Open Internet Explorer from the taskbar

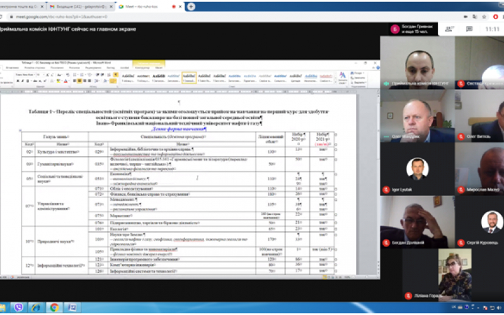pos(36,307)
